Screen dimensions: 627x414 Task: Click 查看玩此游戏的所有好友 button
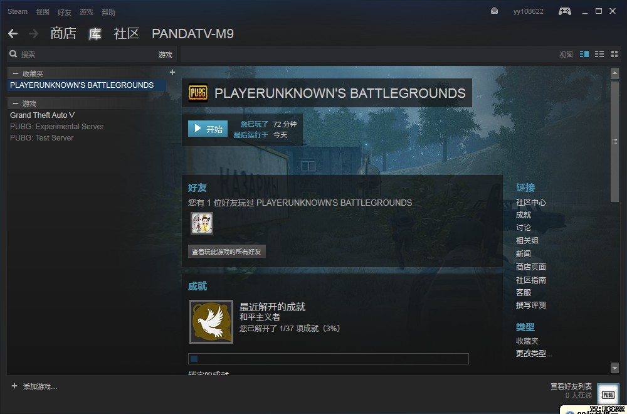point(227,252)
